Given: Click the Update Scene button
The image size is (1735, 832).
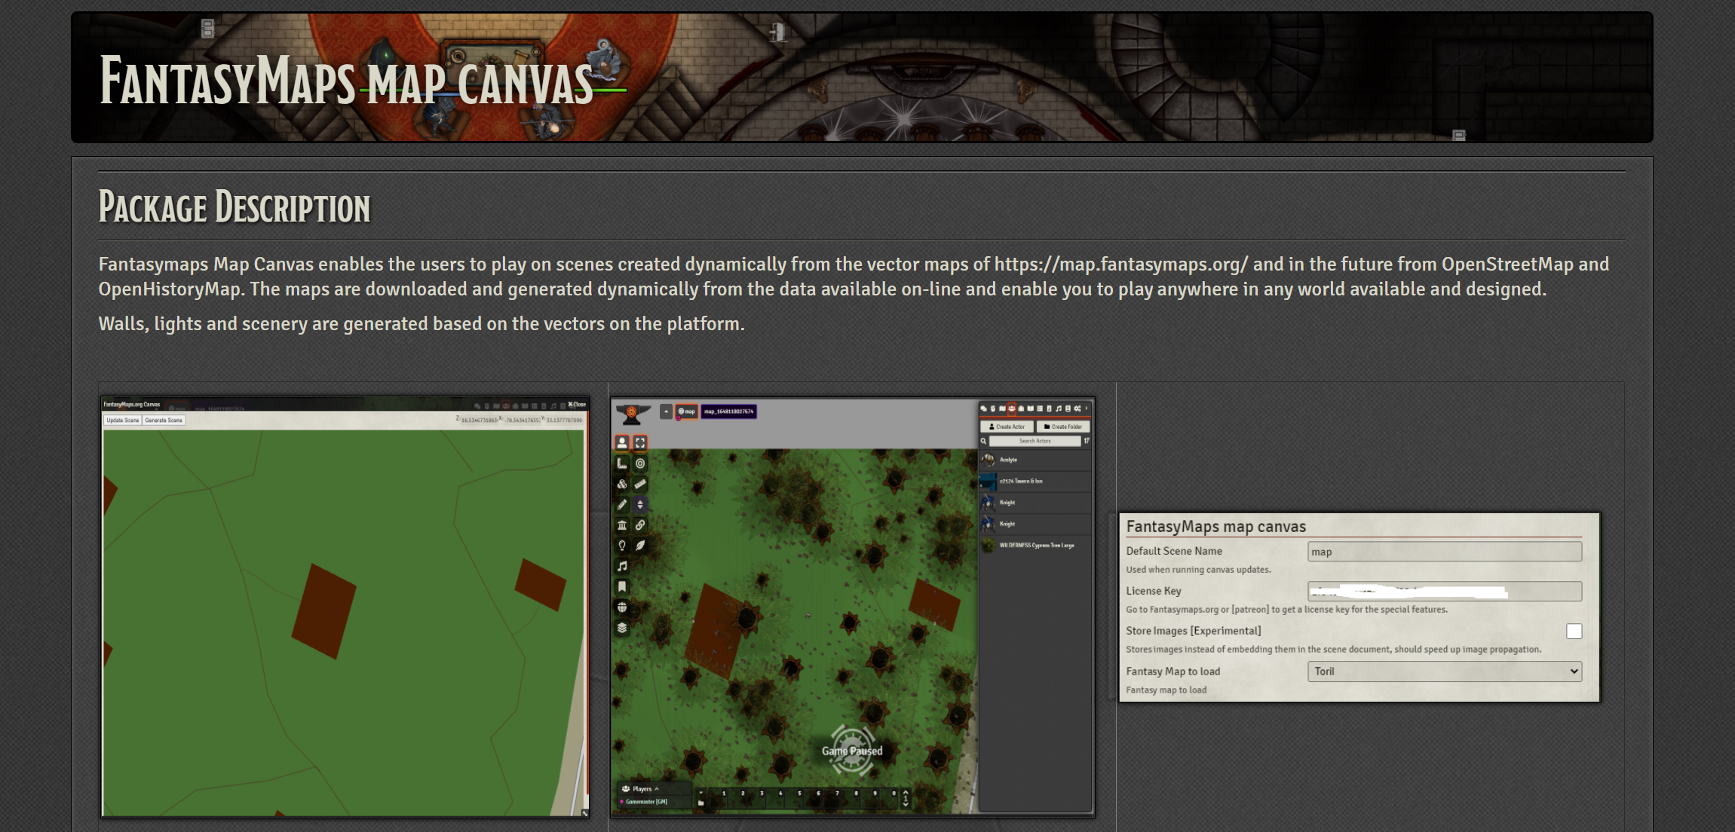Looking at the screenshot, I should [123, 421].
